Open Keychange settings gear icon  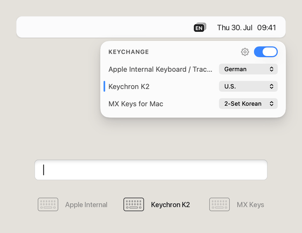point(245,52)
